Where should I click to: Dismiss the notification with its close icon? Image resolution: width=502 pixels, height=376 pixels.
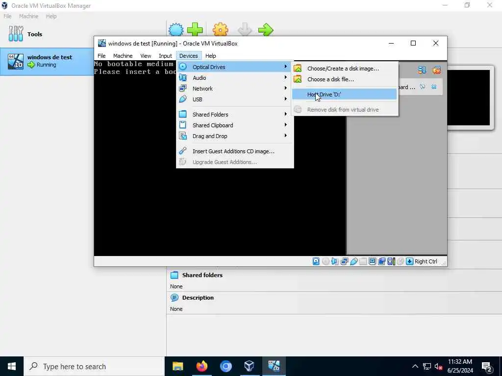434,87
